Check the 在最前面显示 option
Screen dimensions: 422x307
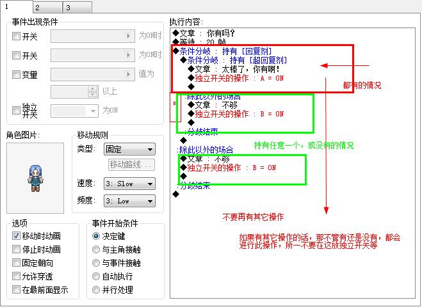point(16,290)
